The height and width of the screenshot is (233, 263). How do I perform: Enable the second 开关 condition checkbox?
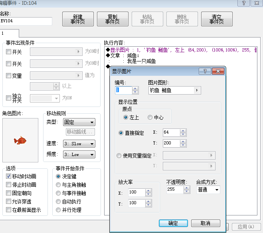(x=8, y=64)
